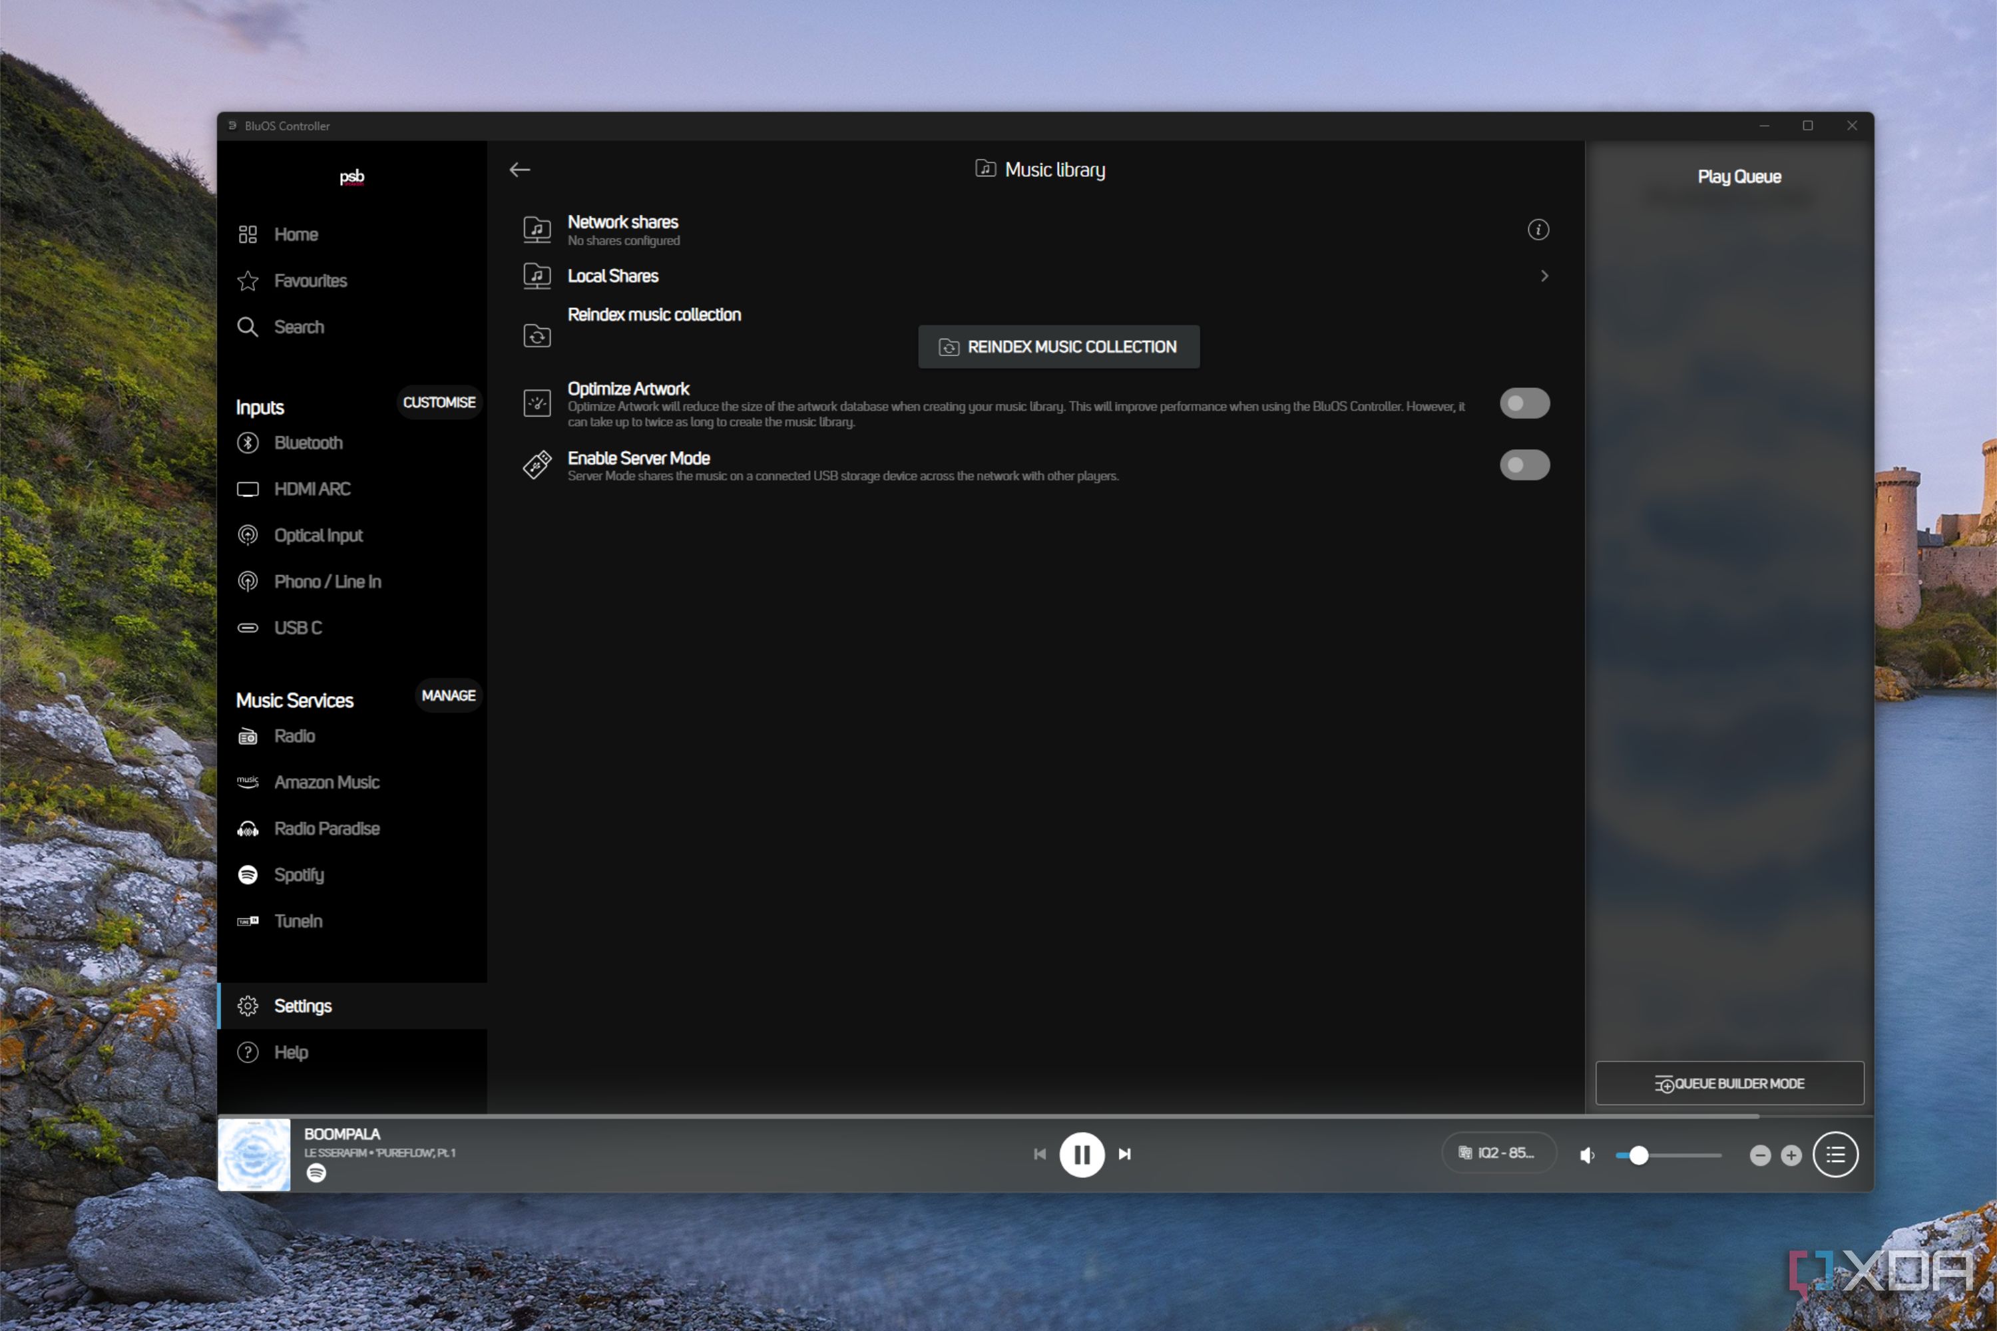Open the Radio Paradise service
The image size is (1997, 1331).
click(352, 829)
